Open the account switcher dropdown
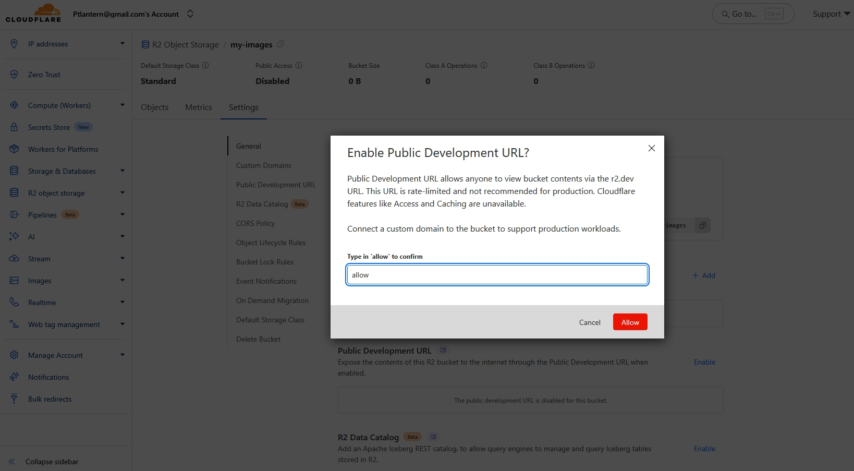Image resolution: width=854 pixels, height=471 pixels. coord(190,14)
